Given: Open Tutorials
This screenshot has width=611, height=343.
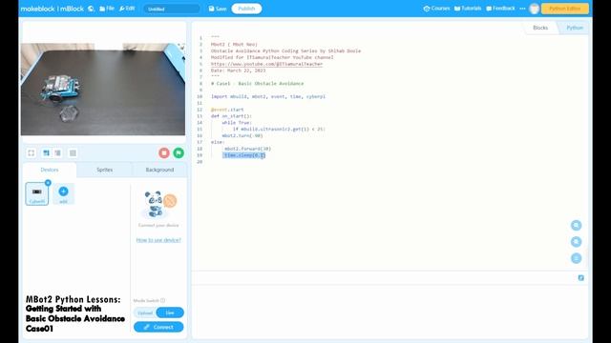Looking at the screenshot, I should point(468,9).
